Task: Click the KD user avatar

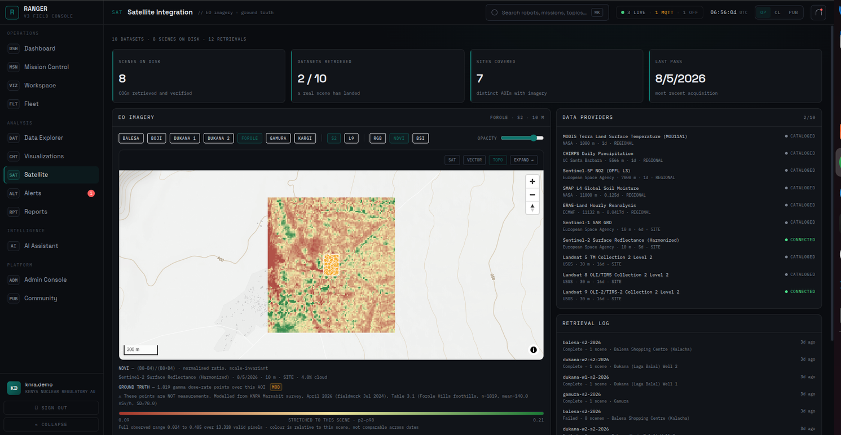Action: tap(14, 388)
